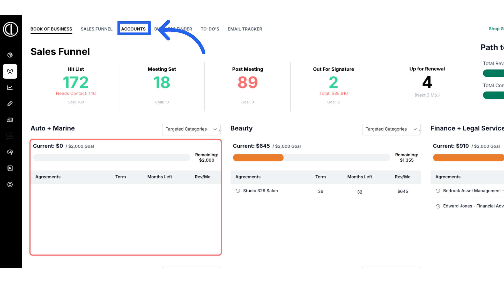Click Term column header in Auto + Marine
The image size is (504, 283).
coord(120,177)
